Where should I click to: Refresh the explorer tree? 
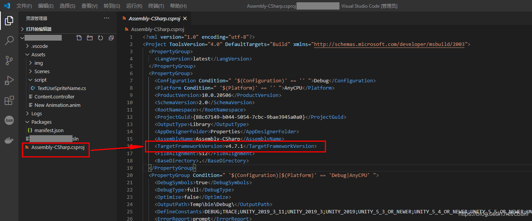pos(100,38)
